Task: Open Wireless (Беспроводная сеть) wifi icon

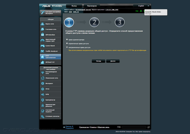Action: [x=42, y=73]
